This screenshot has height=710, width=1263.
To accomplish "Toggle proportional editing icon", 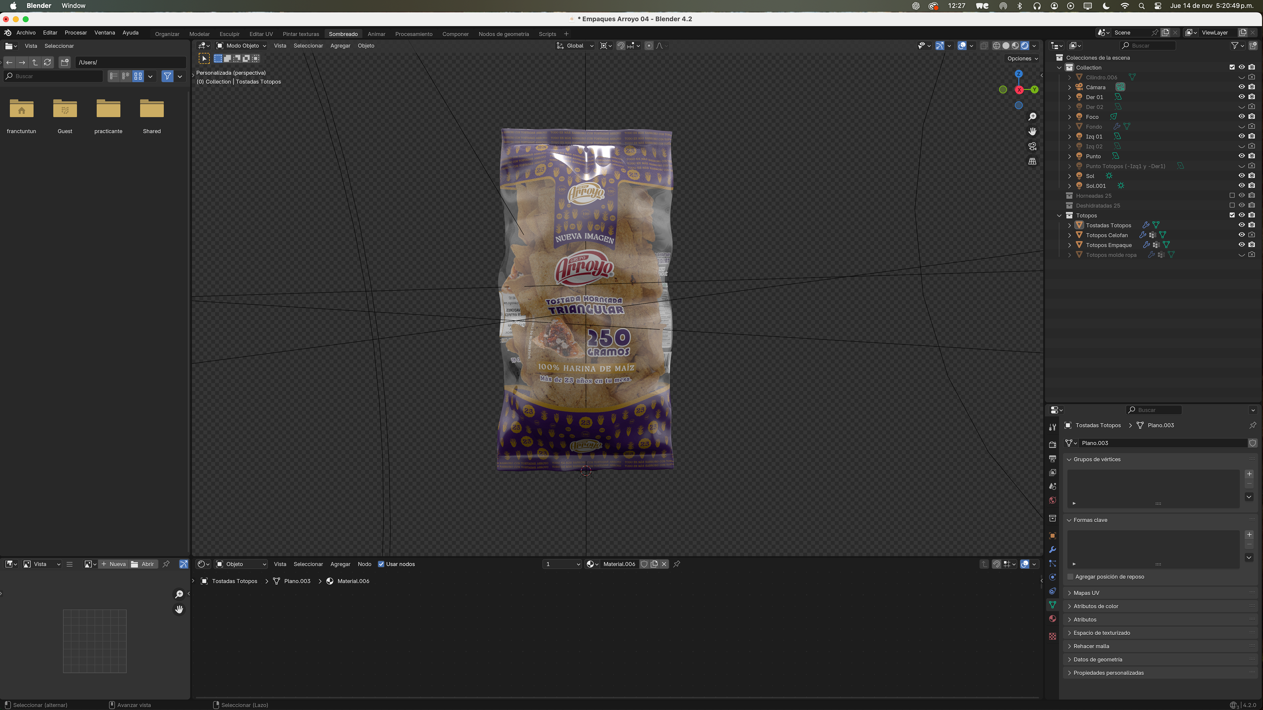I will tap(649, 46).
